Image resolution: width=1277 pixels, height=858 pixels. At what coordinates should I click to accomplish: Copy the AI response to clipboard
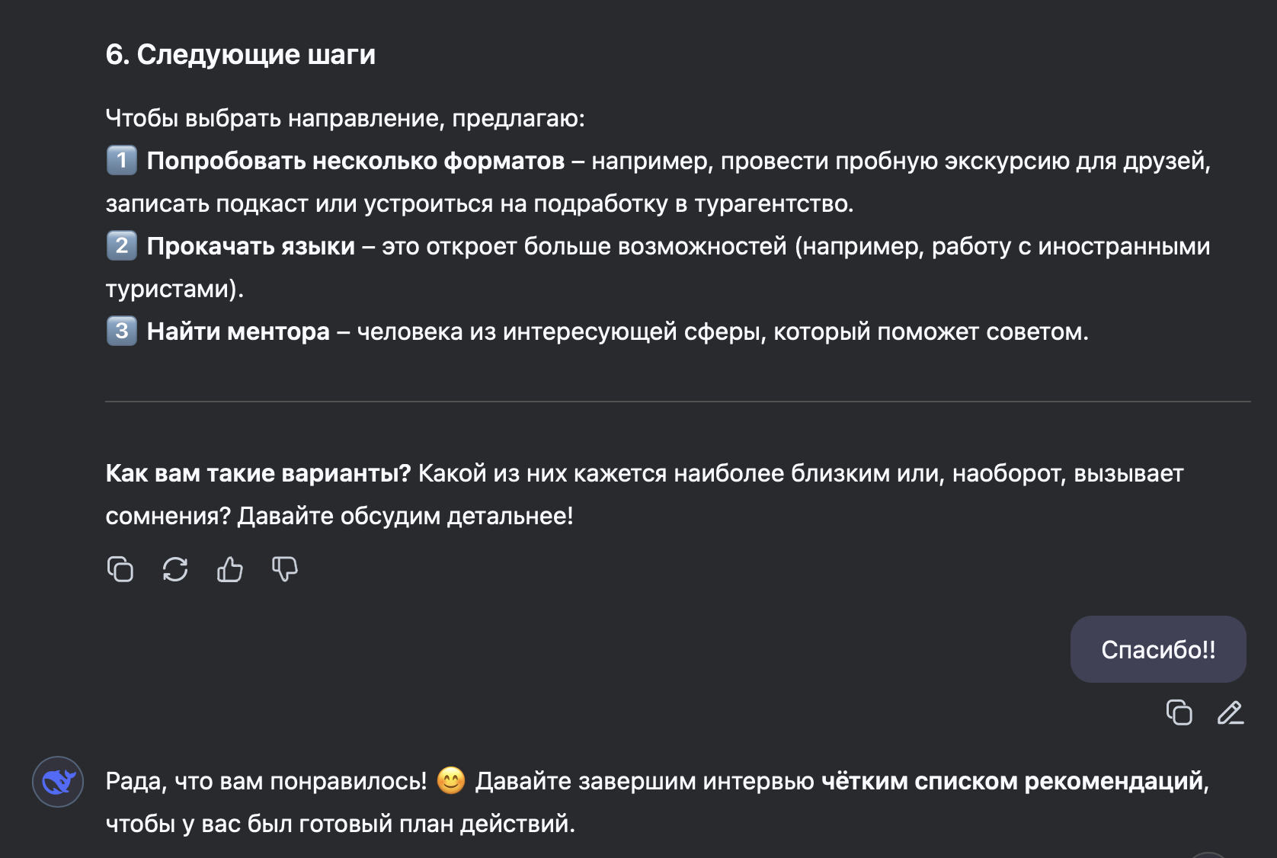[x=120, y=570]
